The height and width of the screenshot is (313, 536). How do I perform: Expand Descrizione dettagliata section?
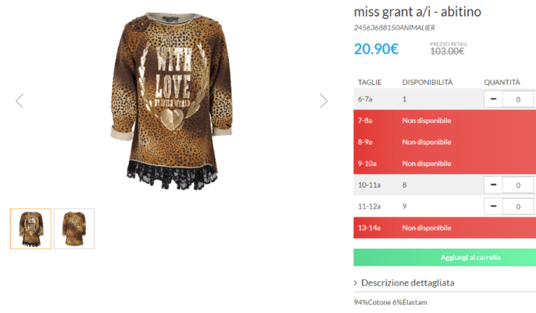(407, 283)
